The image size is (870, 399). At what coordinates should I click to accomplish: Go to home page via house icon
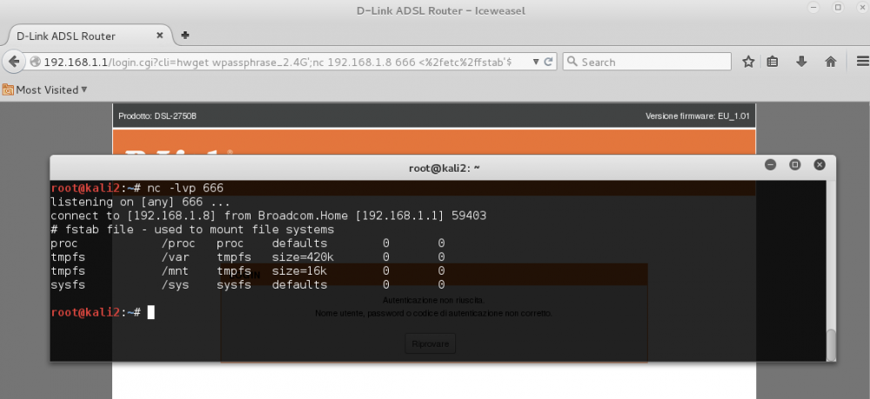(830, 62)
